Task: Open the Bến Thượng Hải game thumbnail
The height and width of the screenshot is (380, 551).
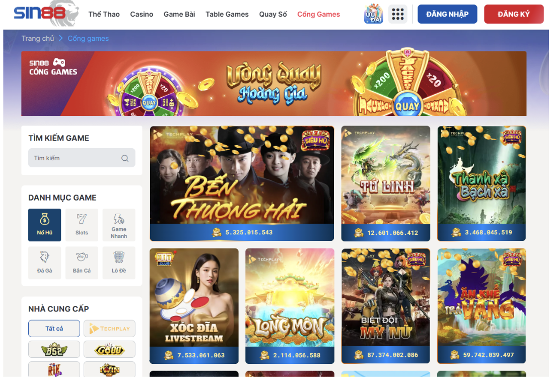Action: click(242, 183)
